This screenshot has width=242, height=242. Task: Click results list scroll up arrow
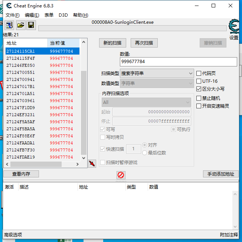point(84,42)
